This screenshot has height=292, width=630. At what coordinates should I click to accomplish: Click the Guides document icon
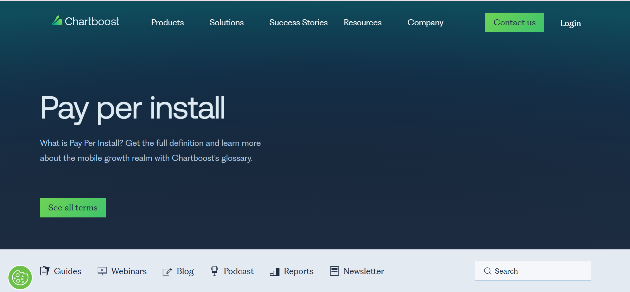click(45, 271)
